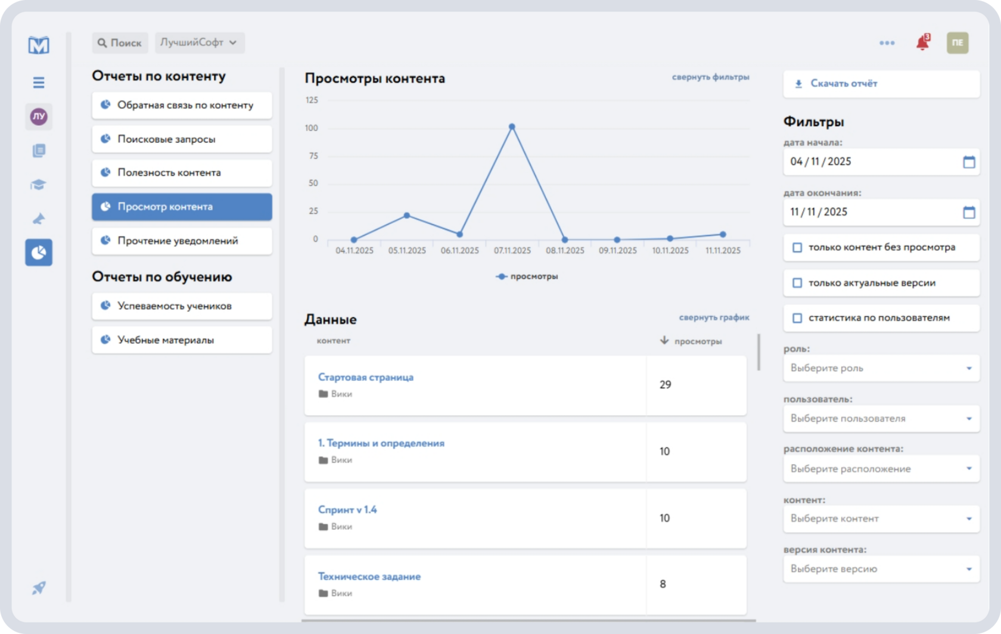
Task: Open the ЛучшийСофт workspace dropdown
Action: pos(200,43)
